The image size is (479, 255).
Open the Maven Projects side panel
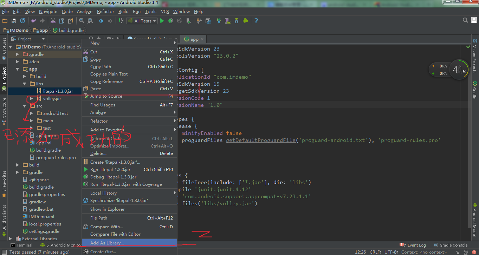pyautogui.click(x=474, y=56)
